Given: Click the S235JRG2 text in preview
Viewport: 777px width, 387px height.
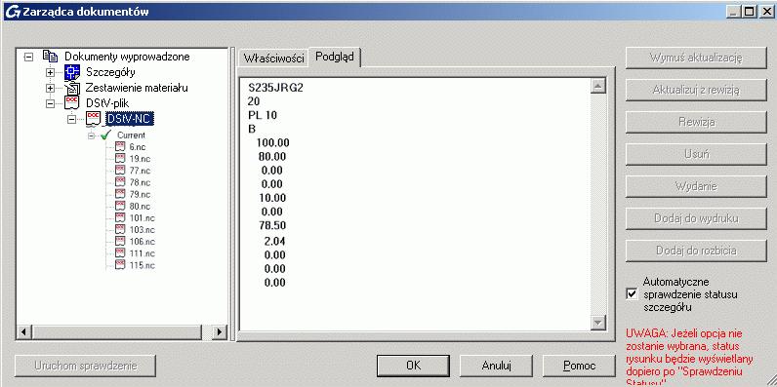Looking at the screenshot, I should [275, 88].
